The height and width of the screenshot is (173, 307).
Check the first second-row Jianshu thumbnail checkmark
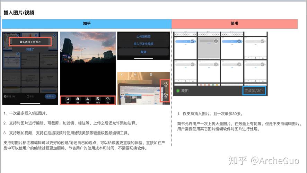pyautogui.click(x=192, y=64)
